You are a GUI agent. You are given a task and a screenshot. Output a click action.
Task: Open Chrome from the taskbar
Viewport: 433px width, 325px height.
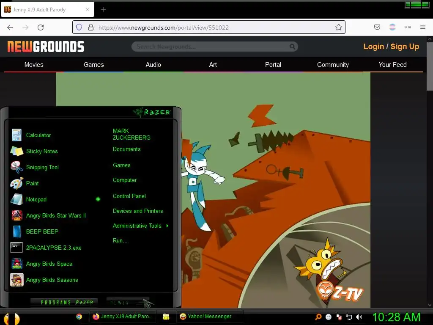click(x=79, y=317)
